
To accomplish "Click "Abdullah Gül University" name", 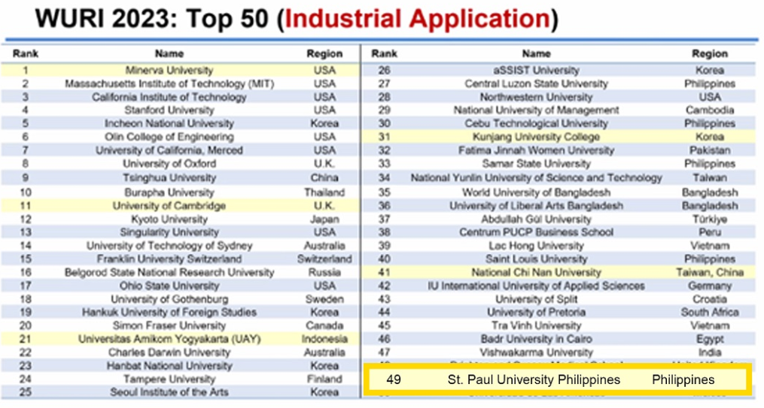I will [536, 219].
